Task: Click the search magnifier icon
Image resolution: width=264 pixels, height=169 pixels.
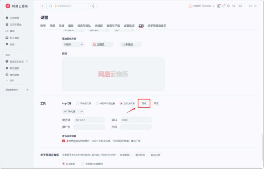Action: tap(51, 6)
